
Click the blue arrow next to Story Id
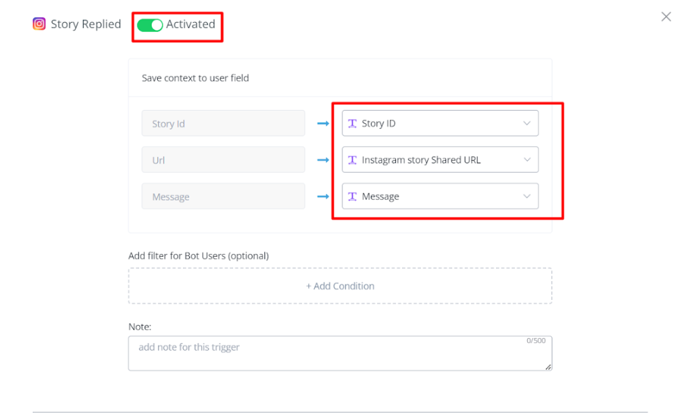pyautogui.click(x=323, y=124)
